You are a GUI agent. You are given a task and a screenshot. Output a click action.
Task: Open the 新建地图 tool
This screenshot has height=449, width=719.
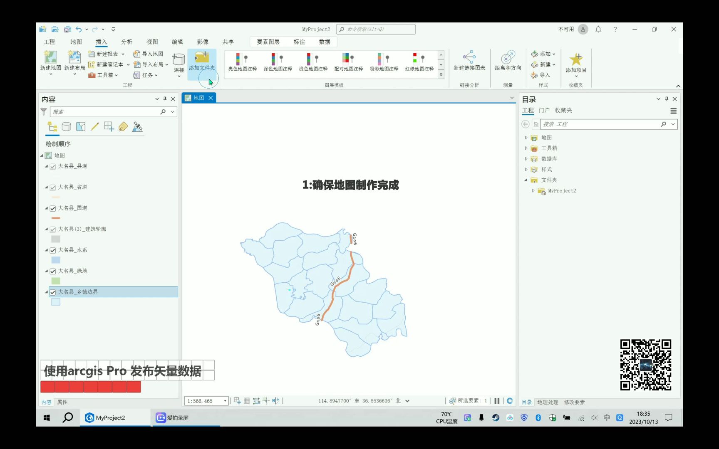pos(50,60)
